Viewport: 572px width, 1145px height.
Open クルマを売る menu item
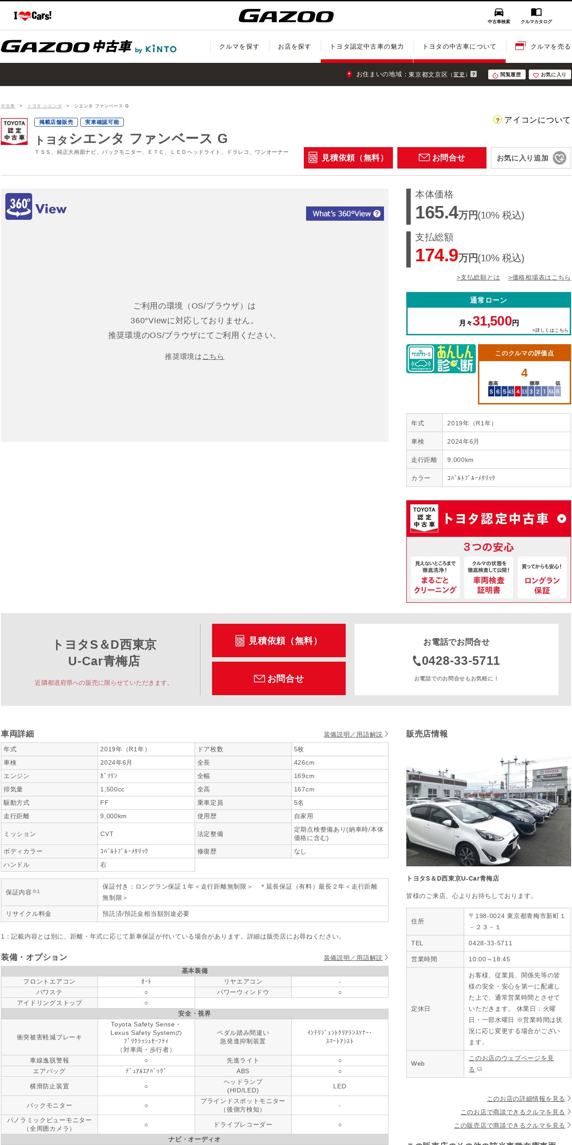pyautogui.click(x=543, y=46)
